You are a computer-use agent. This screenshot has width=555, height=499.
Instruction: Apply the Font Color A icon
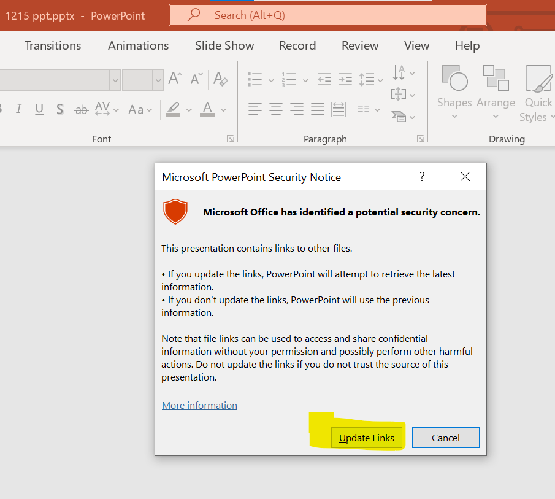207,109
